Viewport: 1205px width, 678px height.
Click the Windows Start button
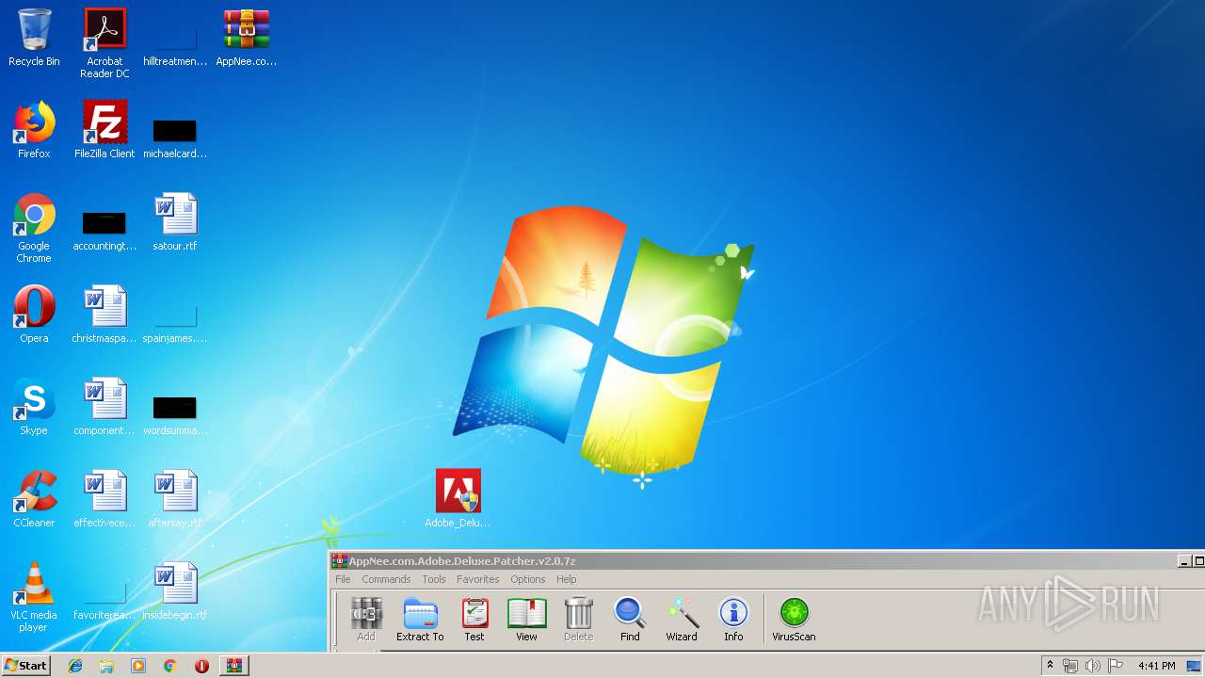coord(25,665)
